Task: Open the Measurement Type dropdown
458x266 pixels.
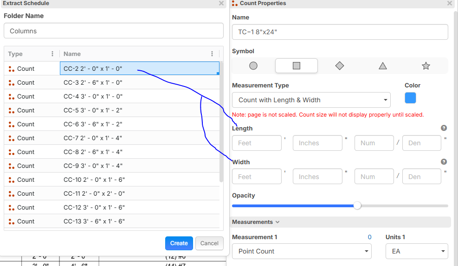Action: pyautogui.click(x=311, y=100)
